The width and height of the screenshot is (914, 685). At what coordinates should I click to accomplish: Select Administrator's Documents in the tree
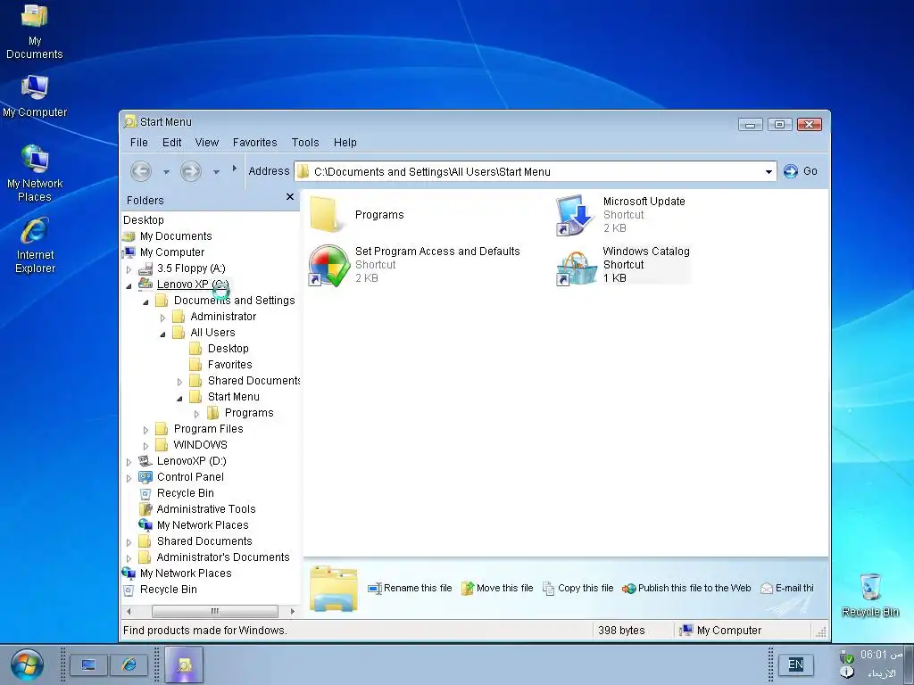click(x=222, y=557)
